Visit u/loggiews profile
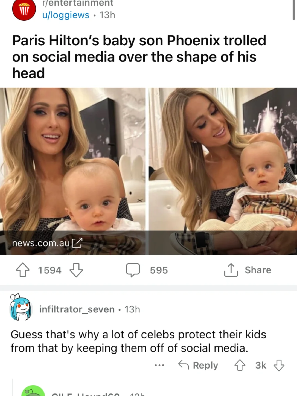This screenshot has width=297, height=396. [66, 15]
